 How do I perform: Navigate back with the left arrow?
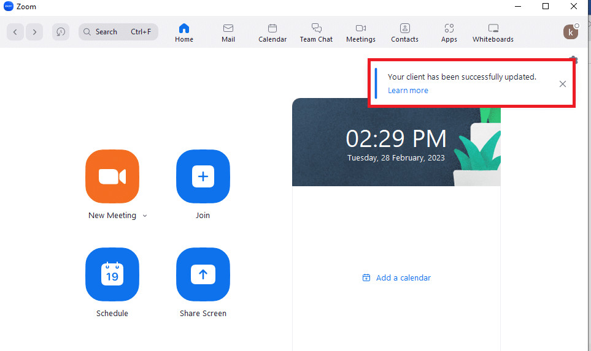[x=15, y=32]
